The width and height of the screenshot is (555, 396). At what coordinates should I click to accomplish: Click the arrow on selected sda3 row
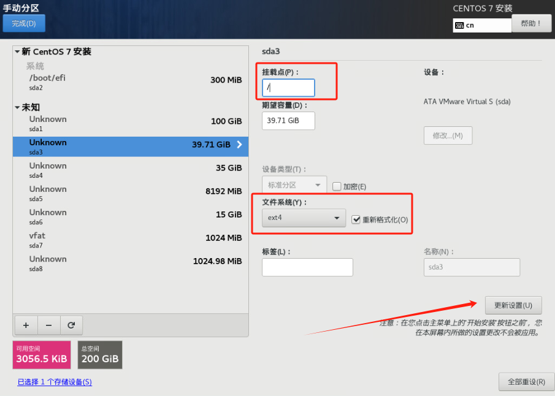[x=239, y=145]
